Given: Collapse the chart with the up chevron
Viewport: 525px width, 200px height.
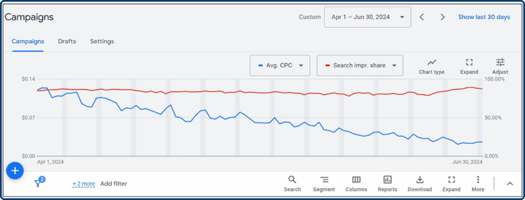Looking at the screenshot, I should (x=510, y=184).
